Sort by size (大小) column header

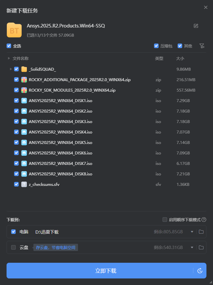[x=180, y=59]
